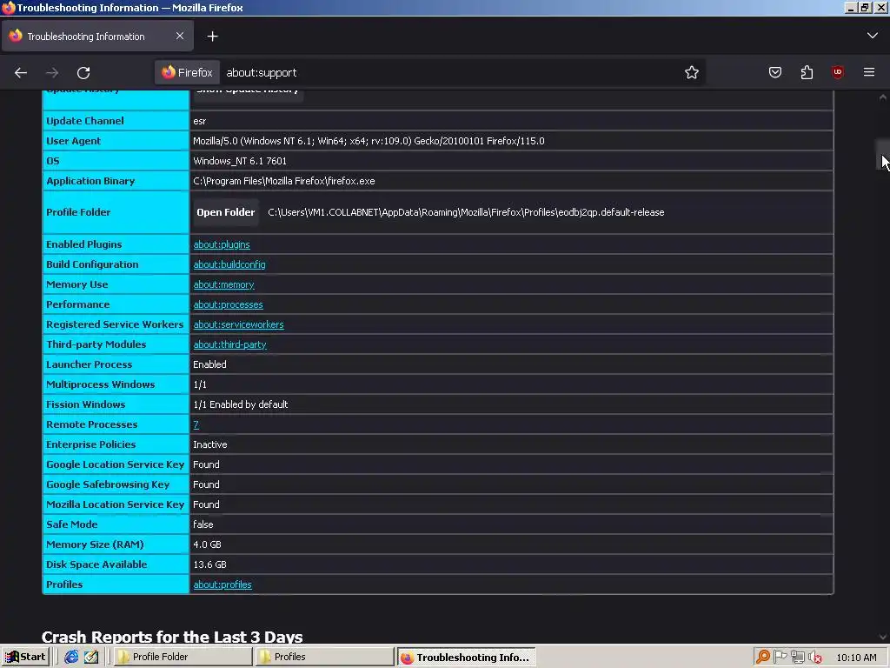The height and width of the screenshot is (668, 890).
Task: Click the notepad quick launch icon
Action: (x=90, y=657)
